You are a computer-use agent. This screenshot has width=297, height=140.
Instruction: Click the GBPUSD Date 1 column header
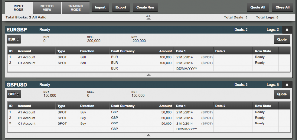(x=193, y=106)
